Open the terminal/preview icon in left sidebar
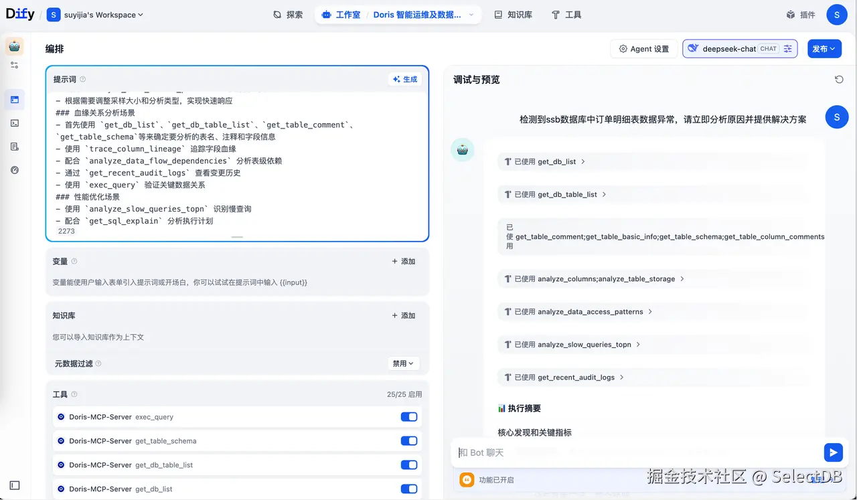The width and height of the screenshot is (857, 500). pyautogui.click(x=15, y=122)
